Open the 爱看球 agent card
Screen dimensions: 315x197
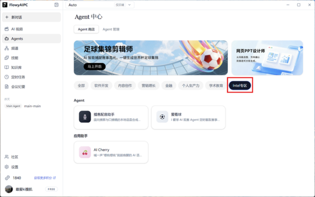[189, 118]
